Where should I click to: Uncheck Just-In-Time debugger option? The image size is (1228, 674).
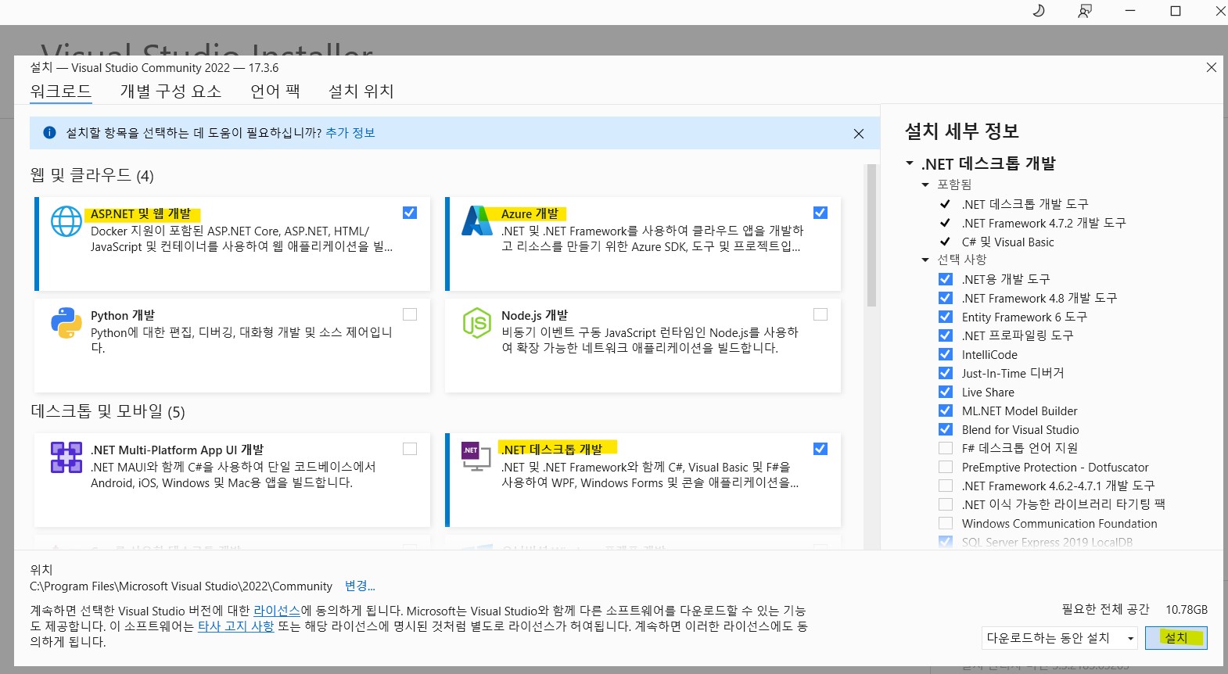(x=946, y=373)
